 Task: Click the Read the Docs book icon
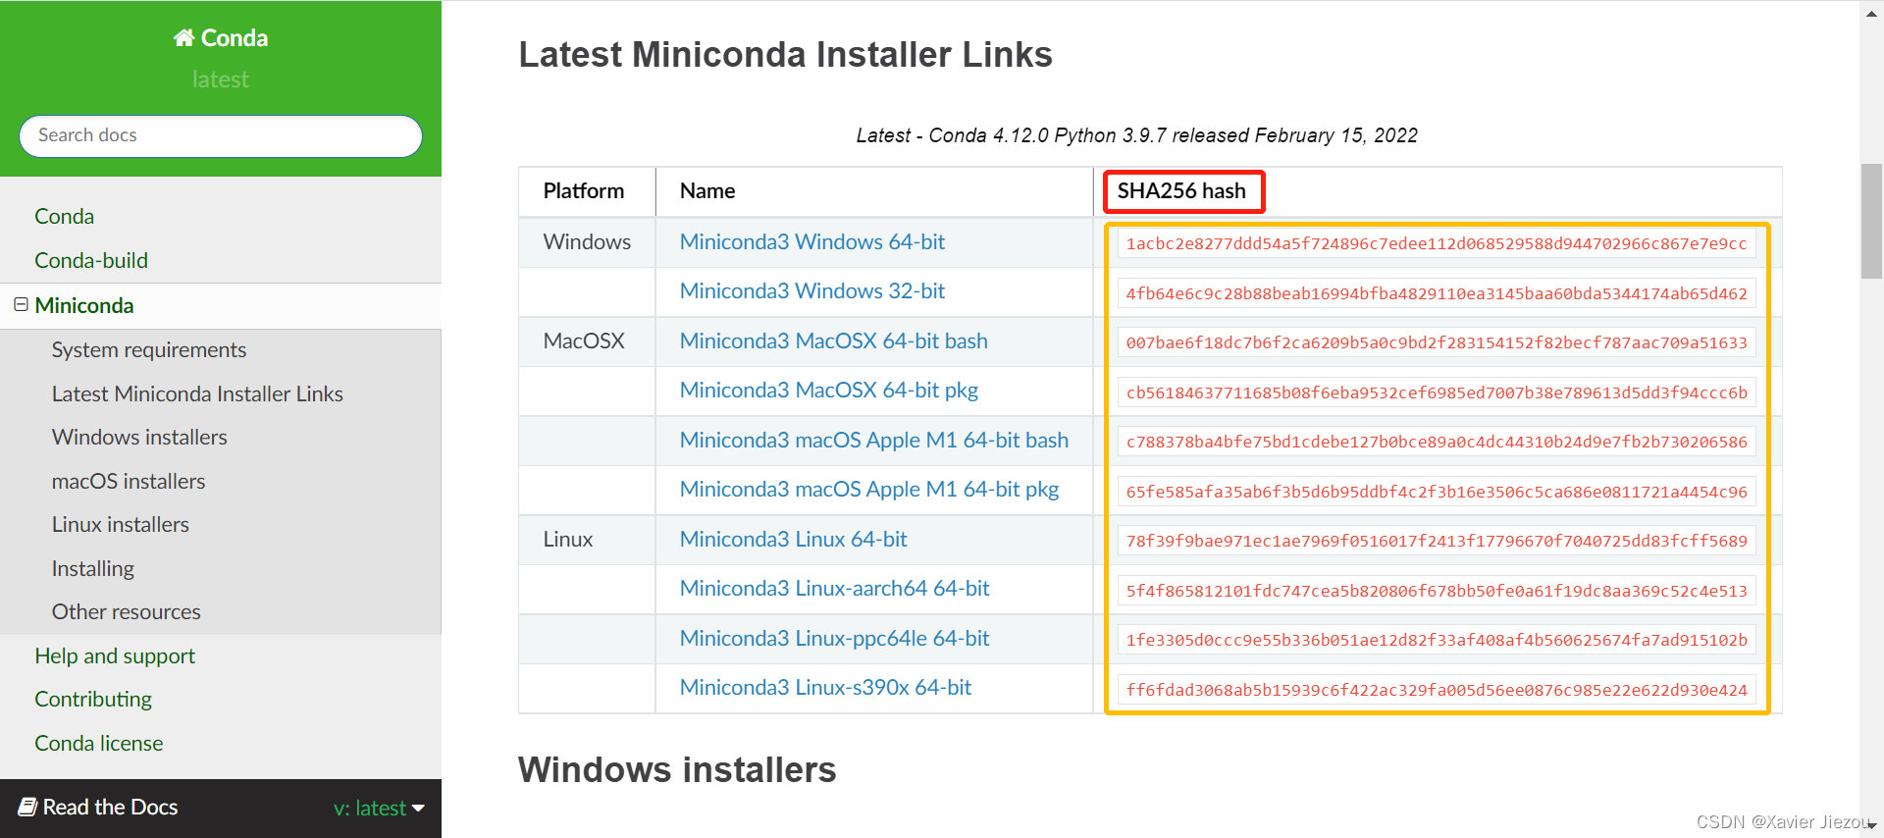[27, 807]
